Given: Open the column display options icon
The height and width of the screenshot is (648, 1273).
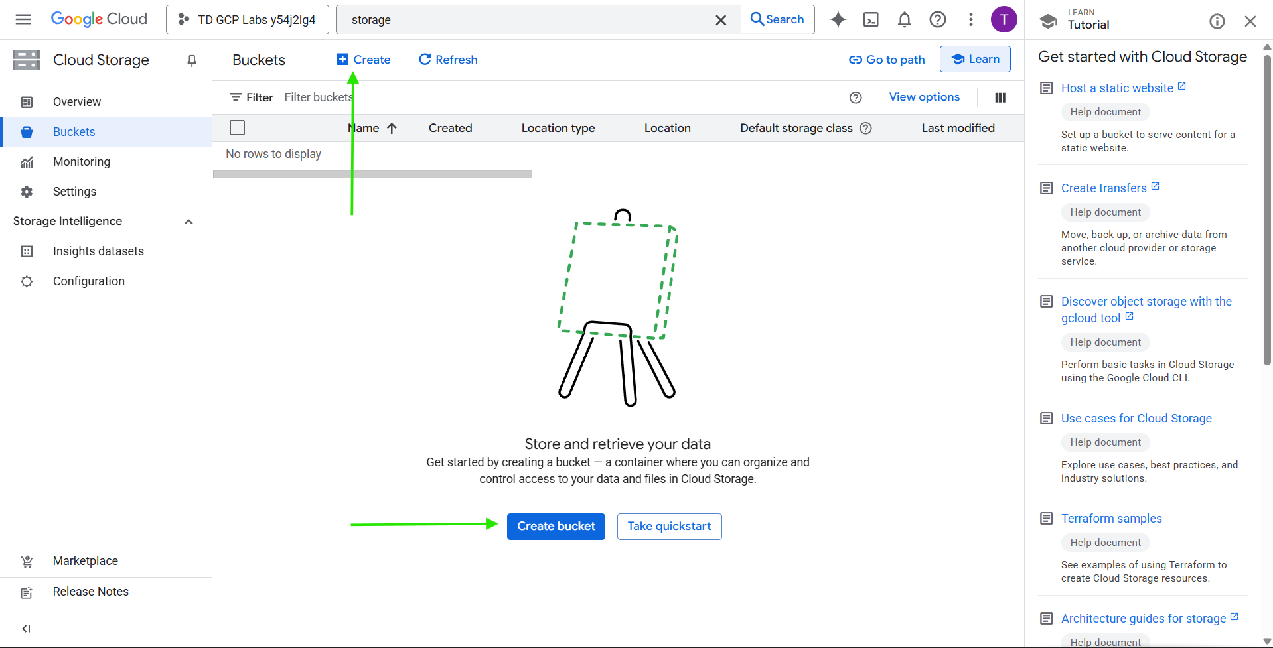Looking at the screenshot, I should click(x=1000, y=97).
